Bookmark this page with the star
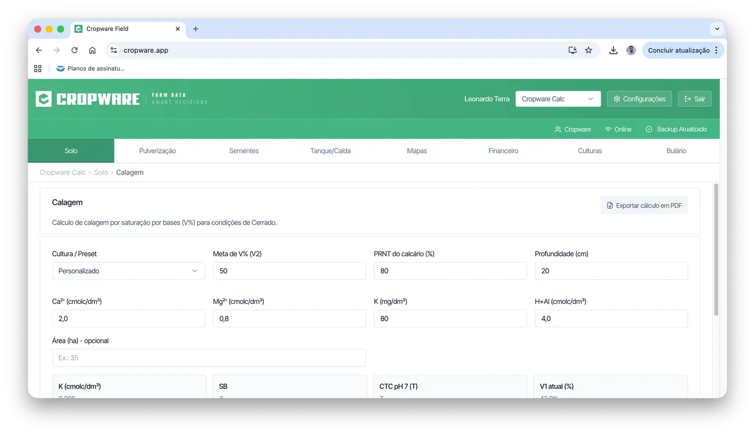 click(588, 50)
